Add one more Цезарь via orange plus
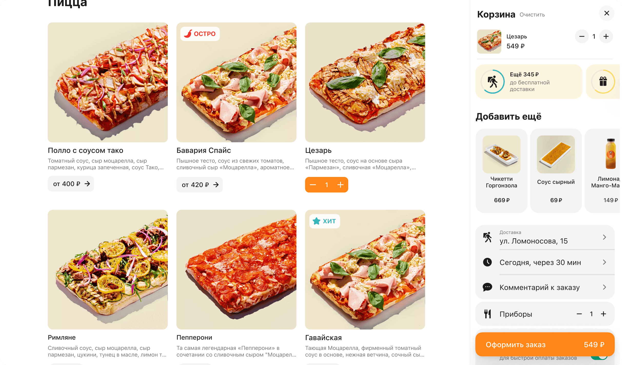 pyautogui.click(x=340, y=185)
